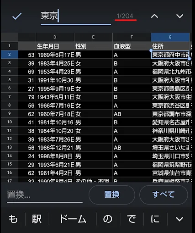This screenshot has height=233, width=195.
Task: Select column D header
Action: point(55,37)
